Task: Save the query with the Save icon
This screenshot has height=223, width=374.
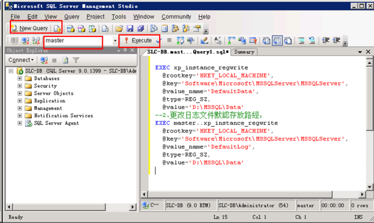Action: [x=130, y=28]
